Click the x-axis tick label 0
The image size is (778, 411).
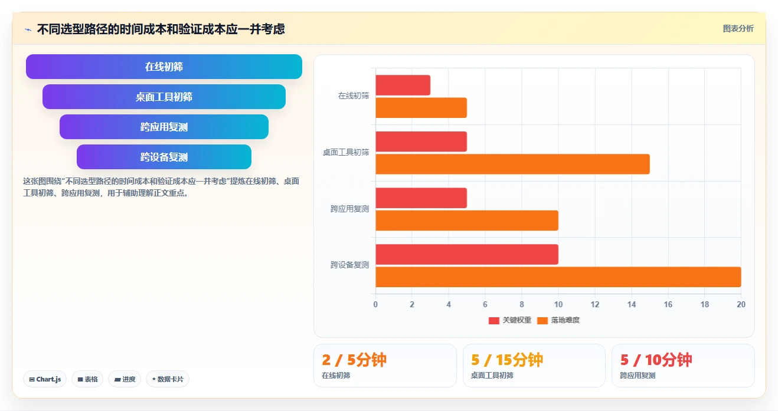click(375, 304)
